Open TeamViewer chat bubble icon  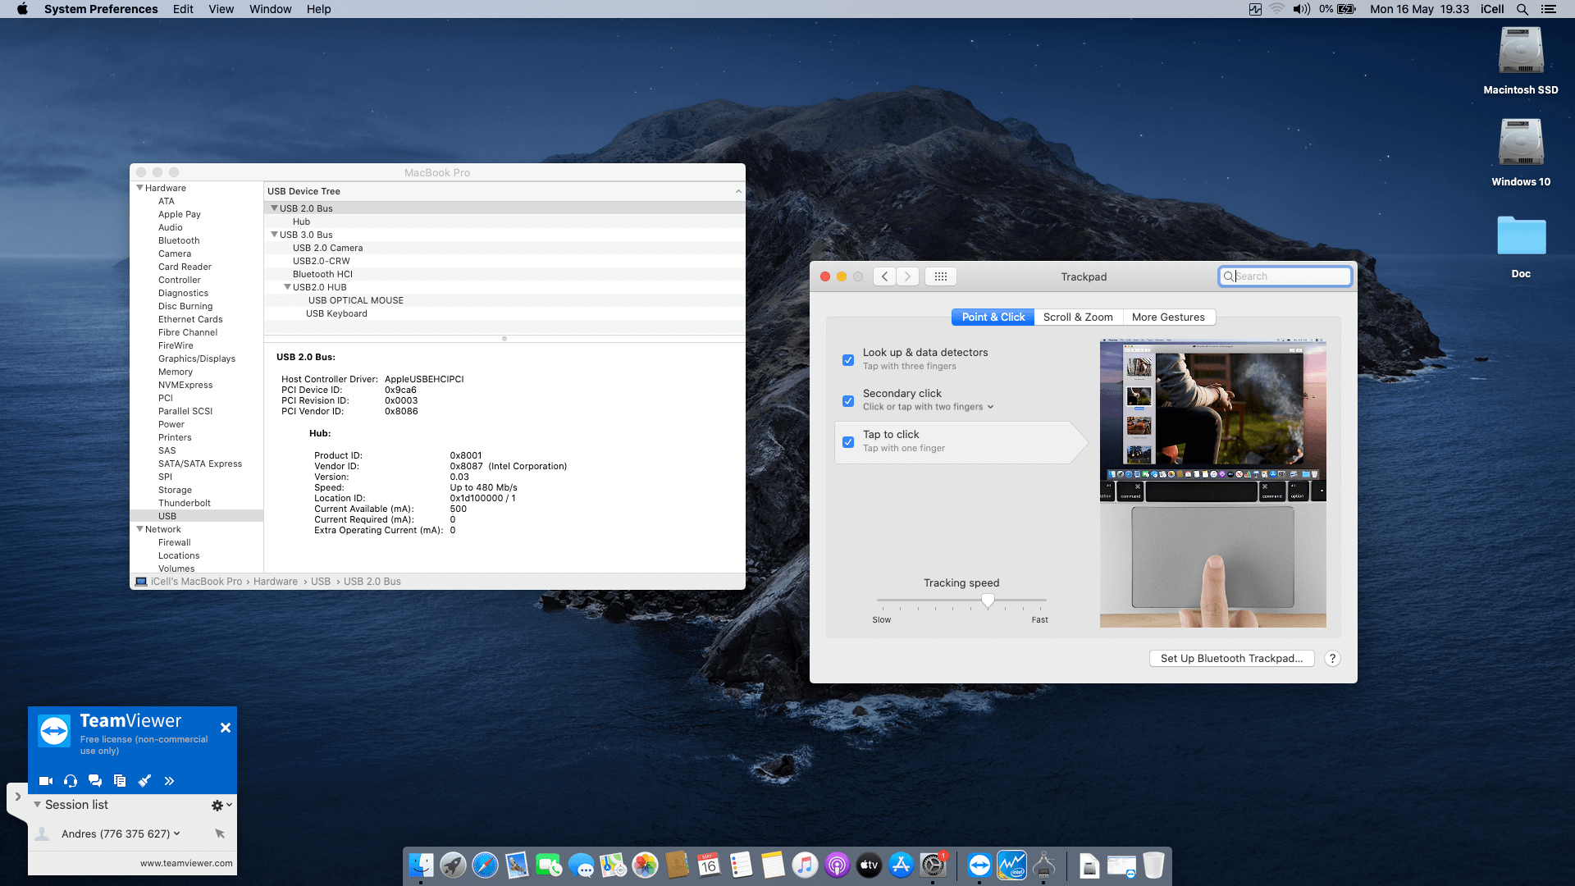(95, 781)
